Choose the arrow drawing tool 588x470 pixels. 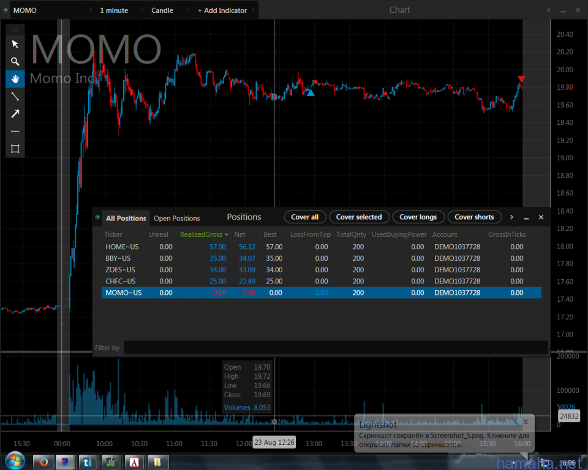[15, 114]
